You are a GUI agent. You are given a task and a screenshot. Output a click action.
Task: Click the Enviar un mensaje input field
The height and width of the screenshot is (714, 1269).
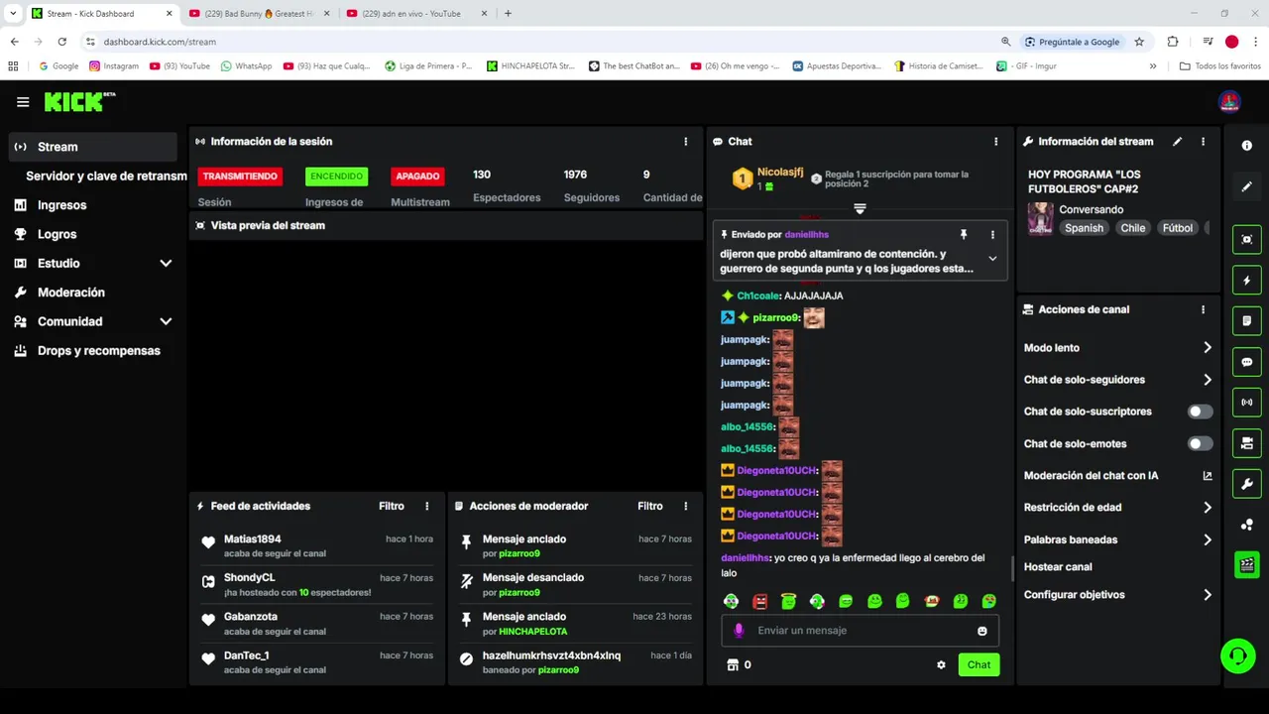click(x=860, y=631)
